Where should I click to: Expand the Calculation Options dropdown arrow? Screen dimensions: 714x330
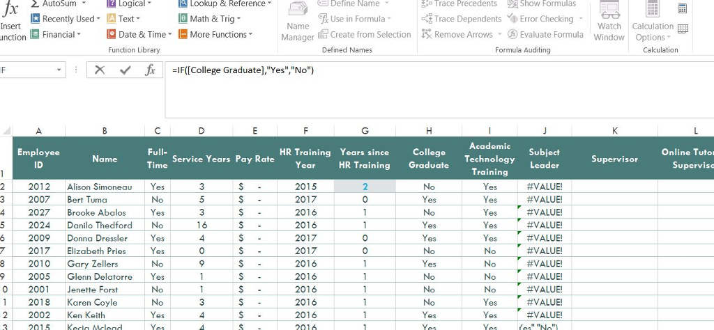click(x=669, y=38)
